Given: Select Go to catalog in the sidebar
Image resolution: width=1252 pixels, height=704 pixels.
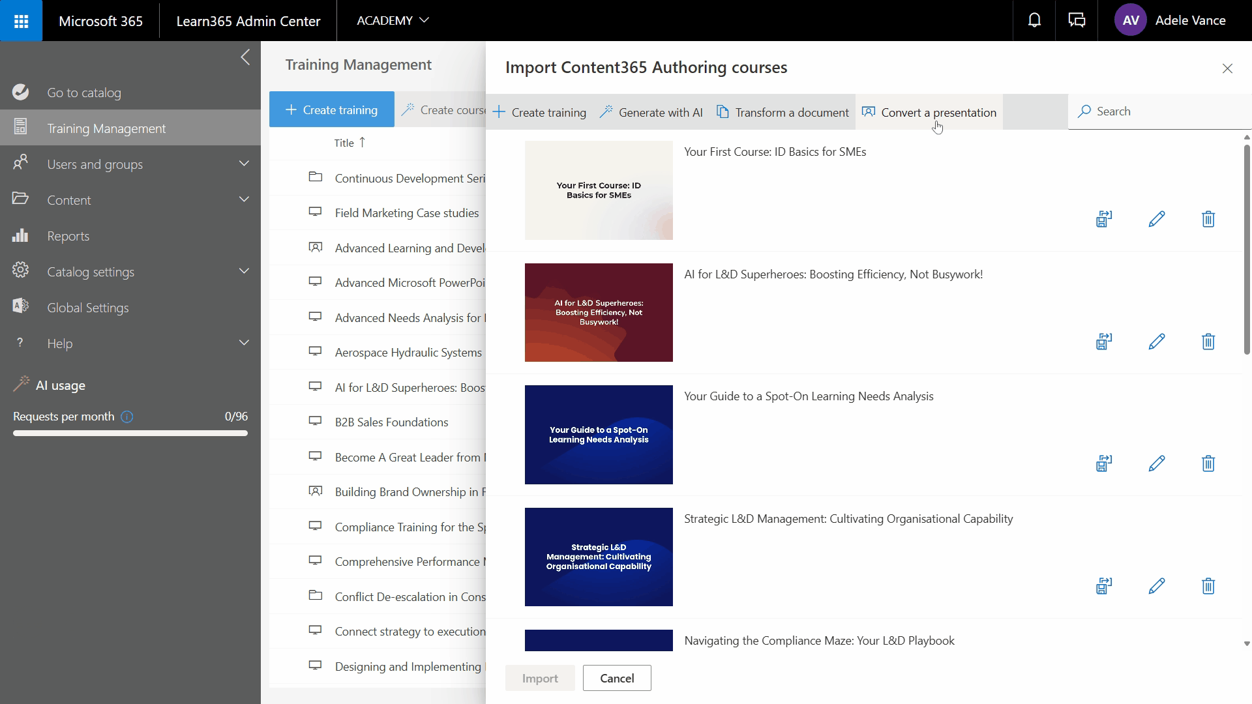Looking at the screenshot, I should [83, 92].
